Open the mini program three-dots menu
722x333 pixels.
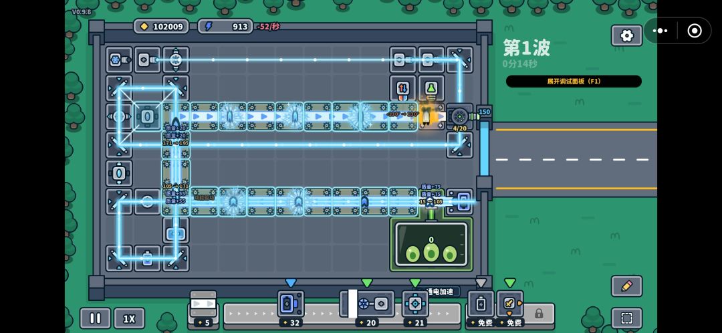[x=660, y=31]
